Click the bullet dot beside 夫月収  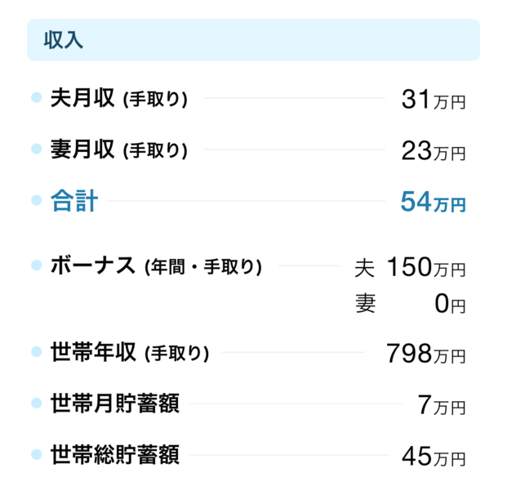pos(37,97)
